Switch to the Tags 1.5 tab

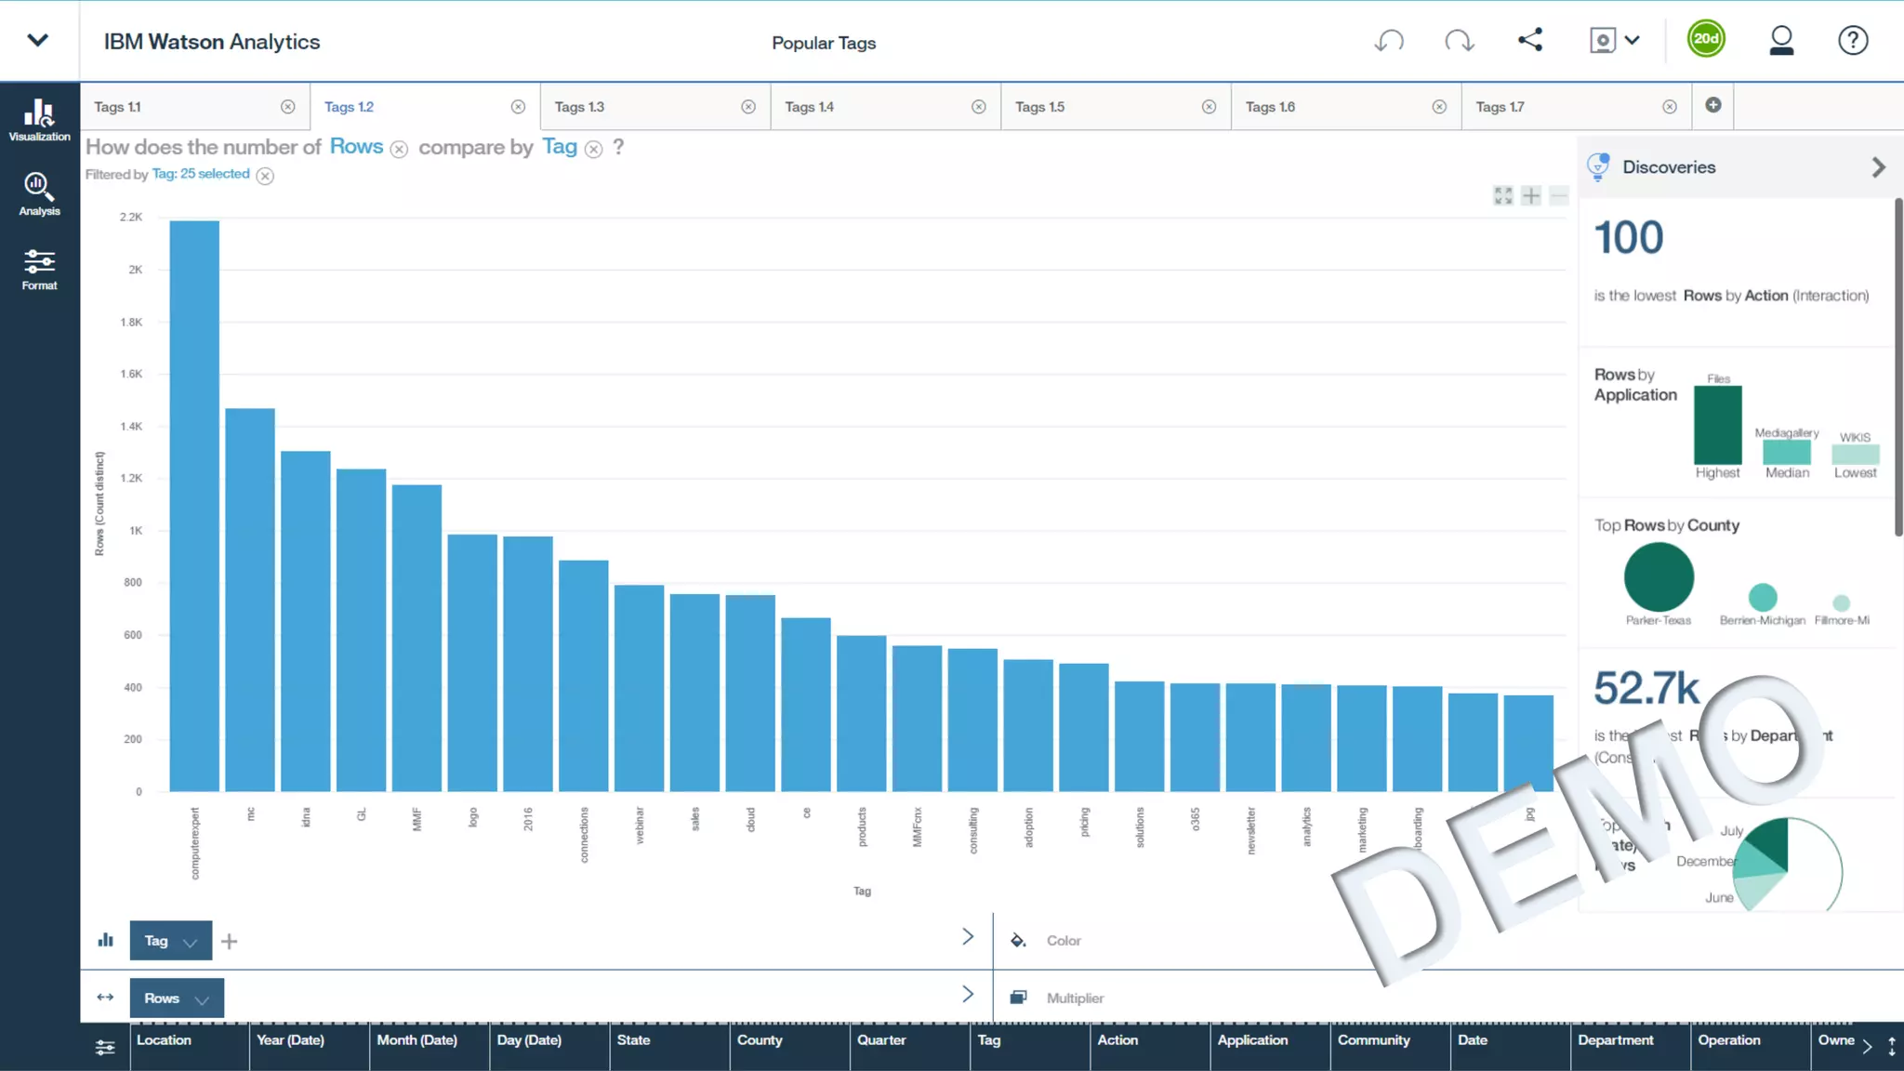(1039, 107)
